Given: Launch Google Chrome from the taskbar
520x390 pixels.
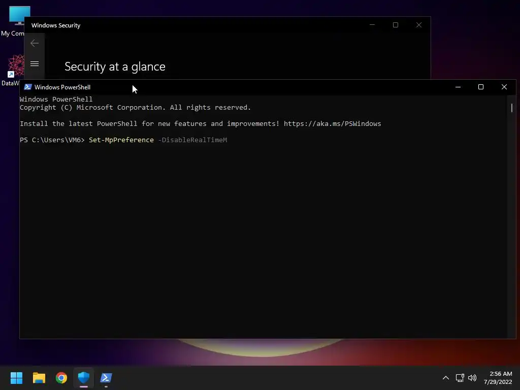Looking at the screenshot, I should tap(61, 378).
